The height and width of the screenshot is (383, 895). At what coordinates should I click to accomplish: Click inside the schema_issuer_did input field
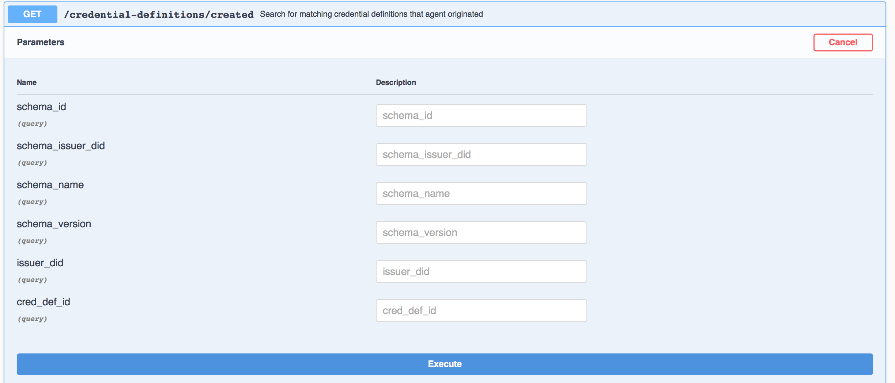(481, 154)
